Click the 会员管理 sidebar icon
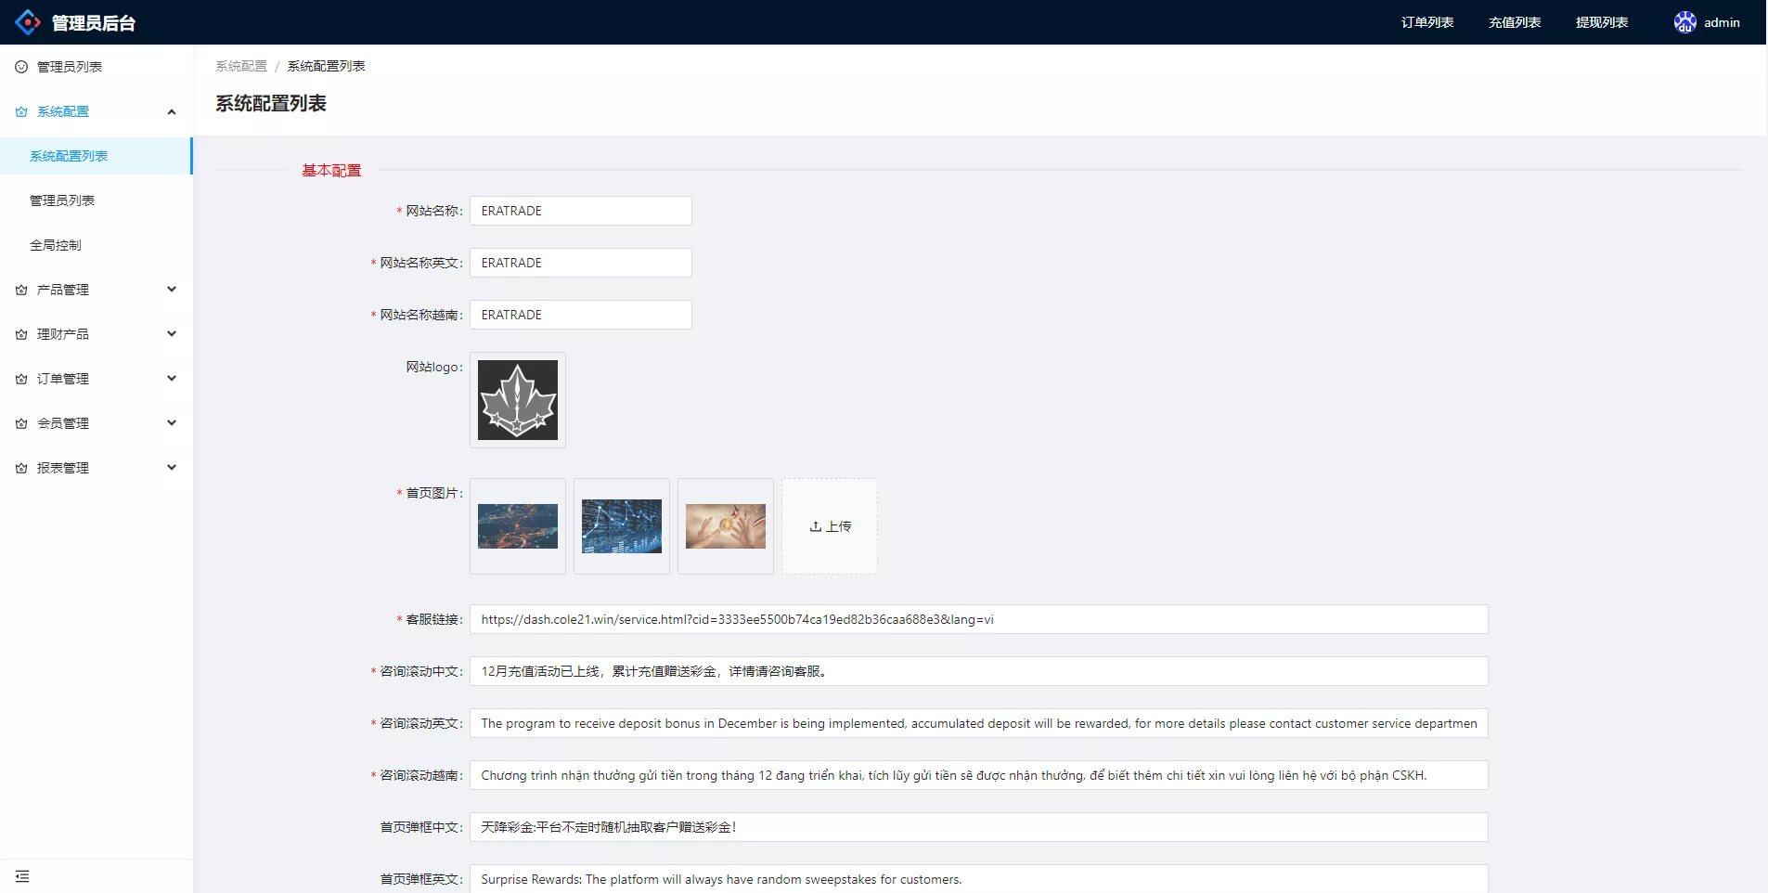Screen dimensions: 1768x893 [19, 422]
